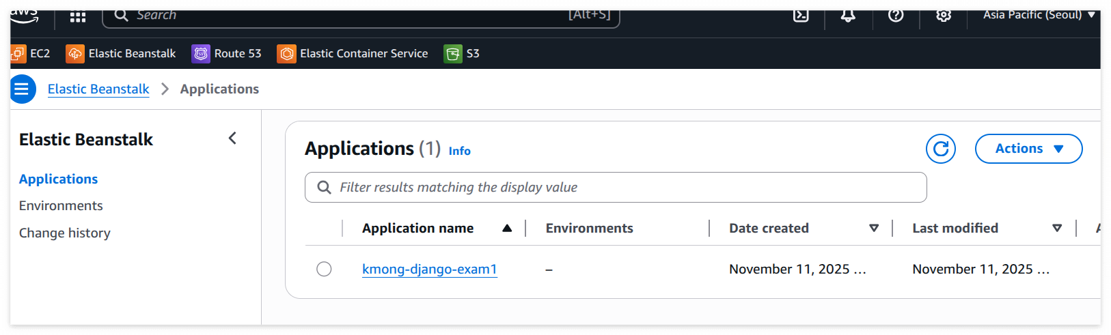The image size is (1111, 335).
Task: Open Elastic Beanstalk favorite shortcut
Action: click(121, 53)
